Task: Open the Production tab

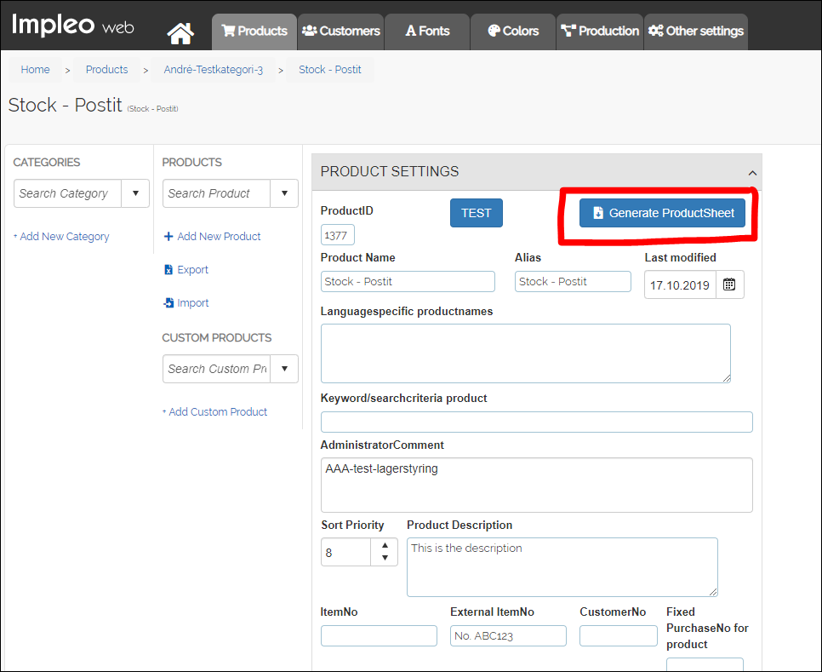Action: (599, 32)
